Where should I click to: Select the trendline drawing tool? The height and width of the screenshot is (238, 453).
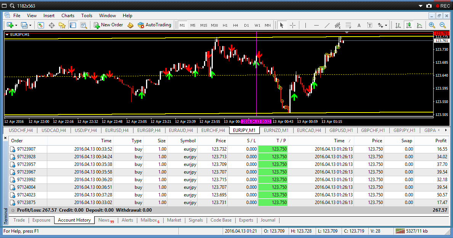(327, 26)
